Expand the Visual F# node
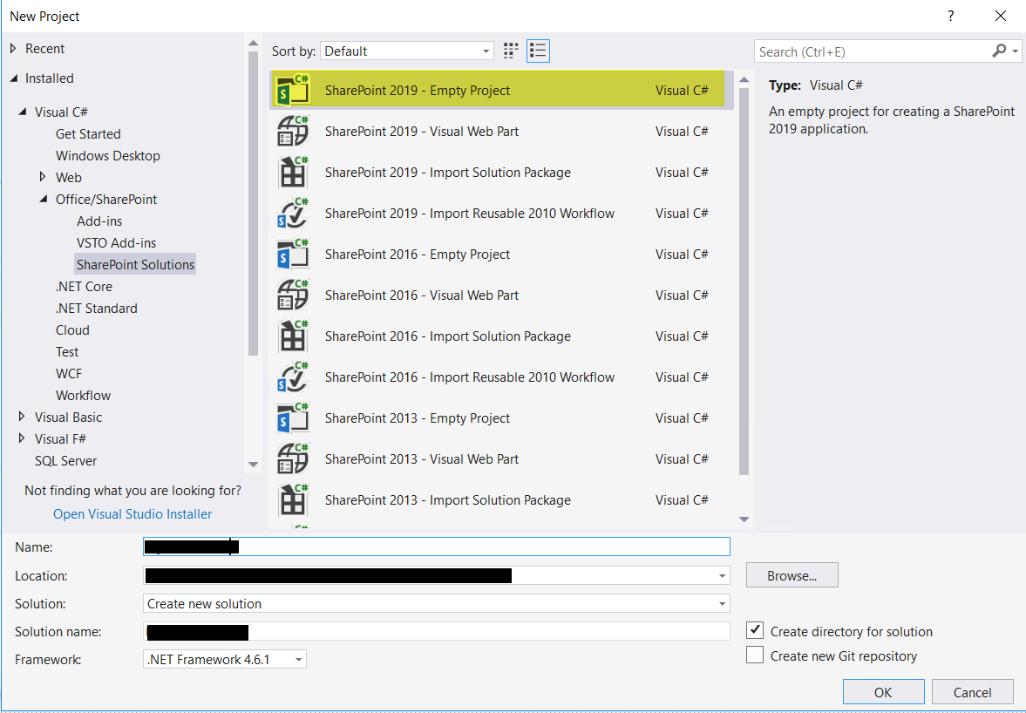 (22, 438)
